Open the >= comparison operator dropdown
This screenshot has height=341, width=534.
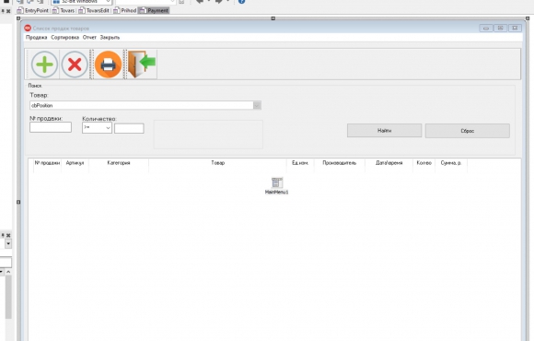pyautogui.click(x=97, y=128)
